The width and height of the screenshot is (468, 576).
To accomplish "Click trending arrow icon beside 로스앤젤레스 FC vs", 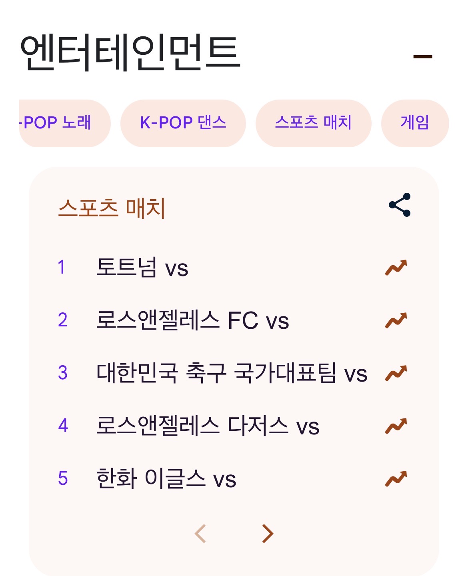I will (x=396, y=320).
